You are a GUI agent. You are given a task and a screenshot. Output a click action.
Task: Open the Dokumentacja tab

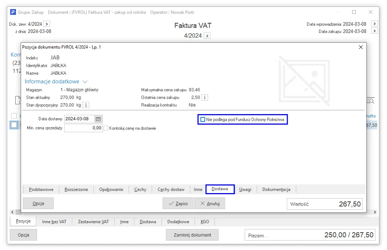[276, 189]
